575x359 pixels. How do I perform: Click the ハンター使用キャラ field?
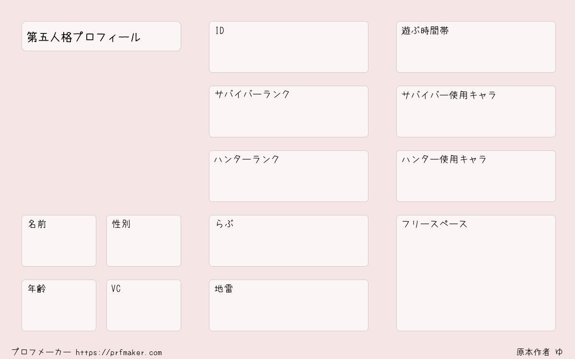pos(476,176)
